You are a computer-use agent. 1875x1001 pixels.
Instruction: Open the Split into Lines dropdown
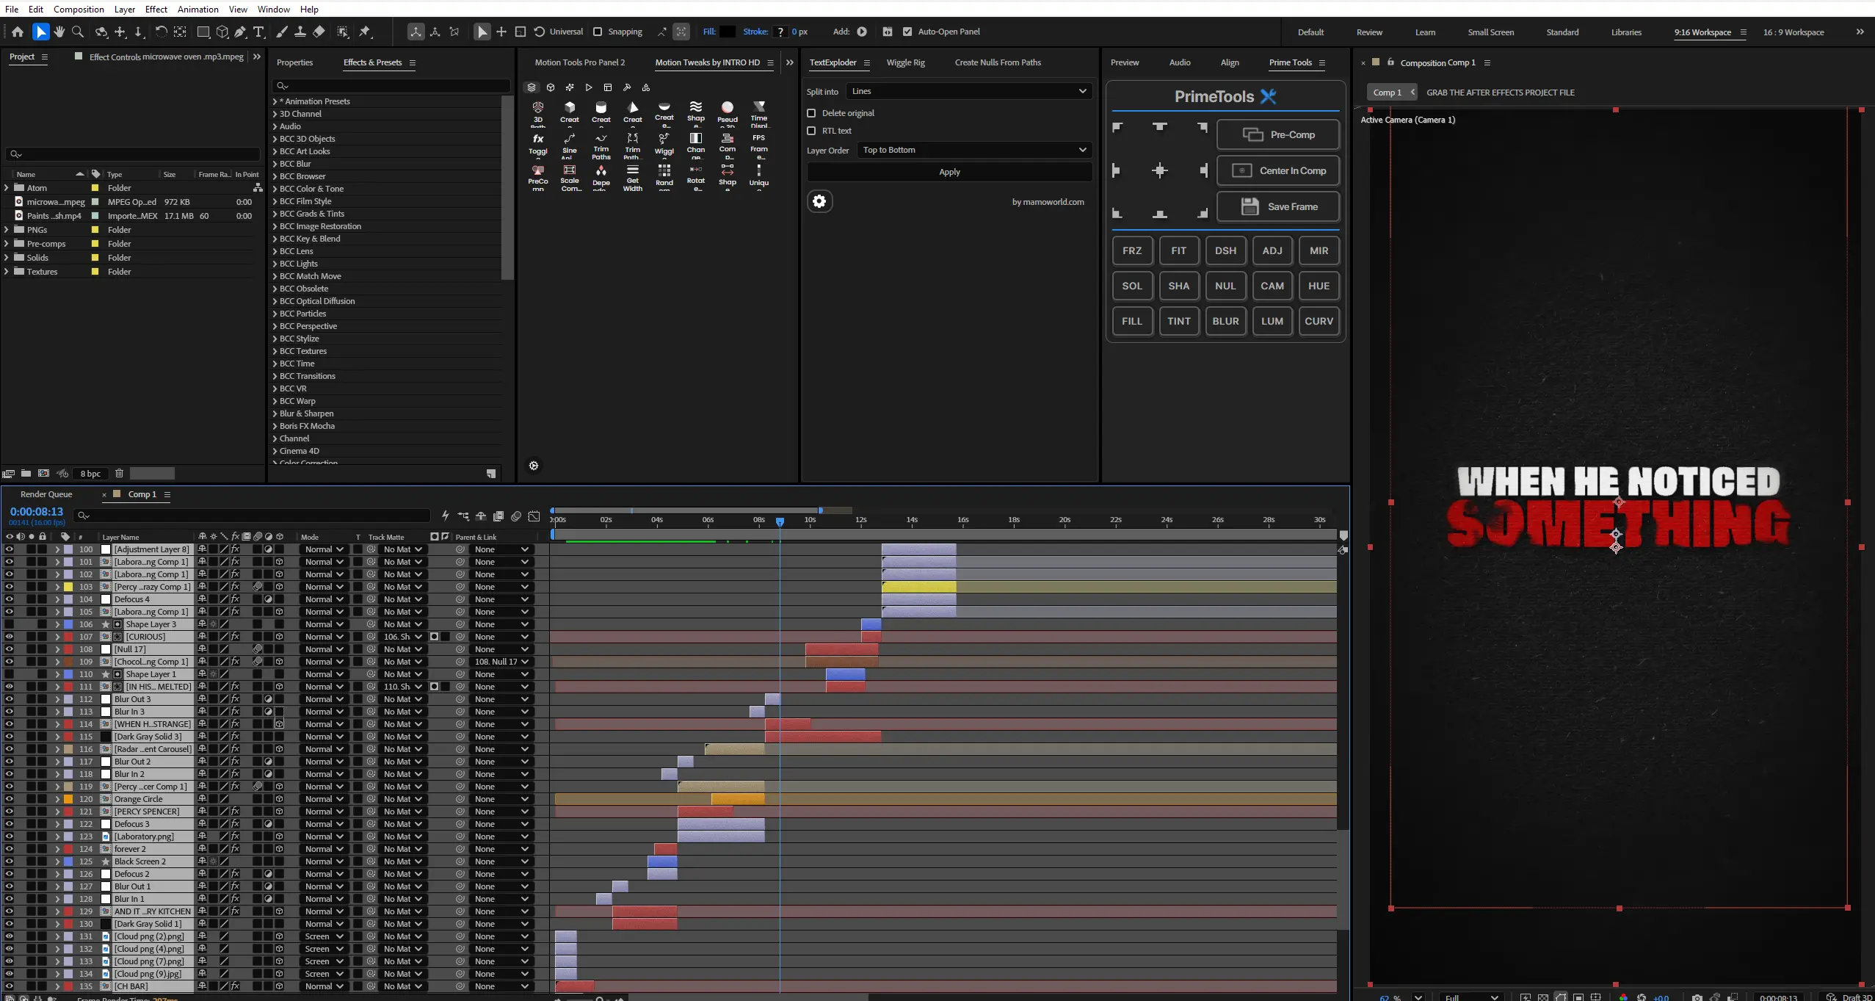click(969, 91)
